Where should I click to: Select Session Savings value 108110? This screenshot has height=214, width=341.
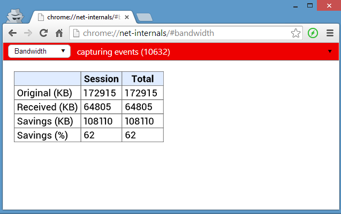[x=98, y=121]
